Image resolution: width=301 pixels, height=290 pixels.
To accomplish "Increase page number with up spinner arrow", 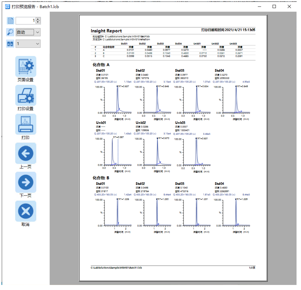I will pyautogui.click(x=38, y=19).
